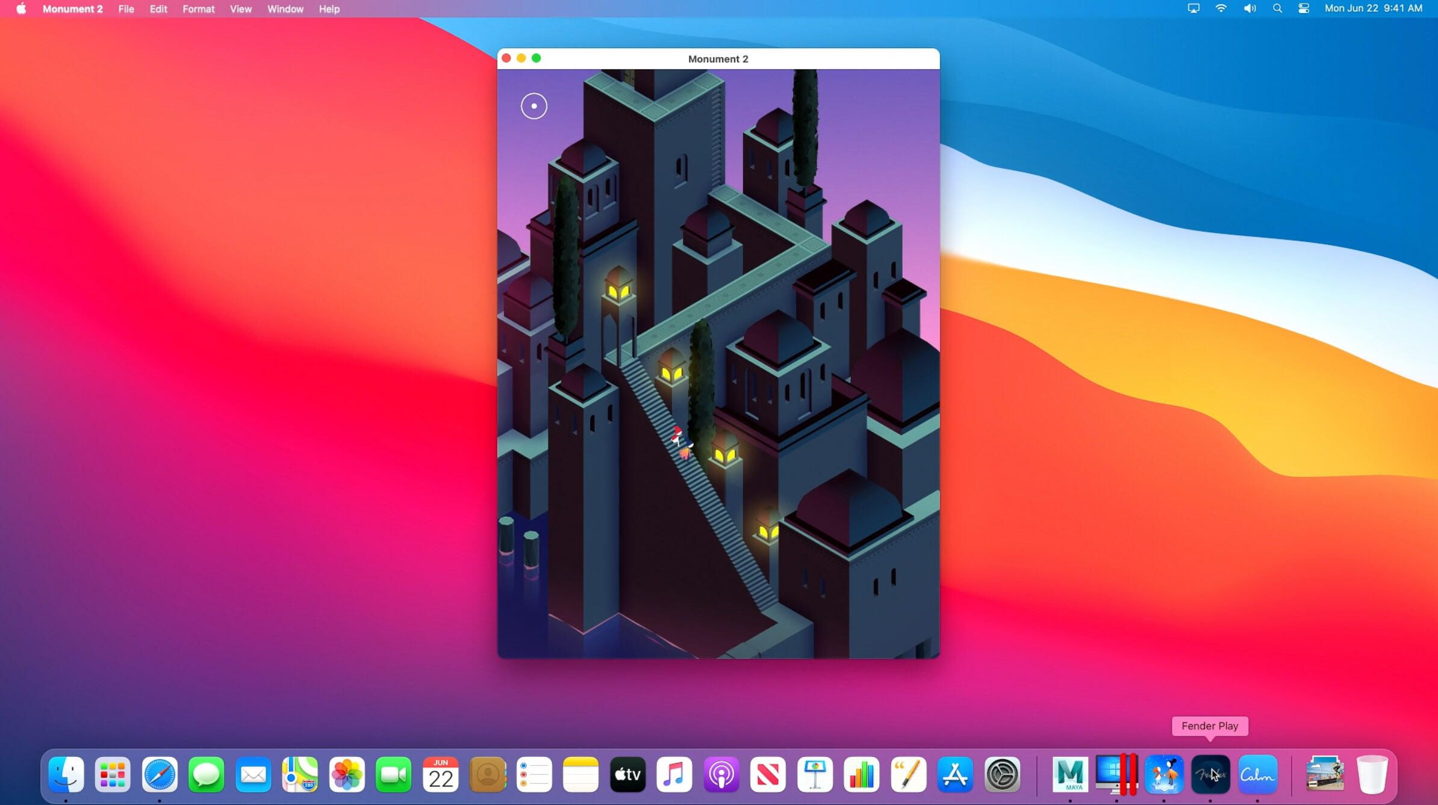The width and height of the screenshot is (1438, 805).
Task: Open Apple TV from the dock
Action: 627,774
